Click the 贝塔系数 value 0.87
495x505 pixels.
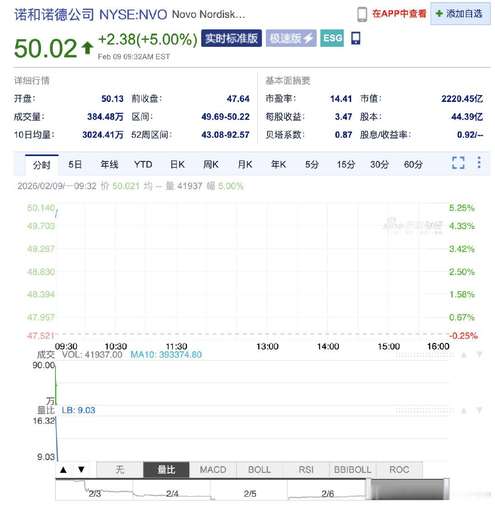click(343, 135)
